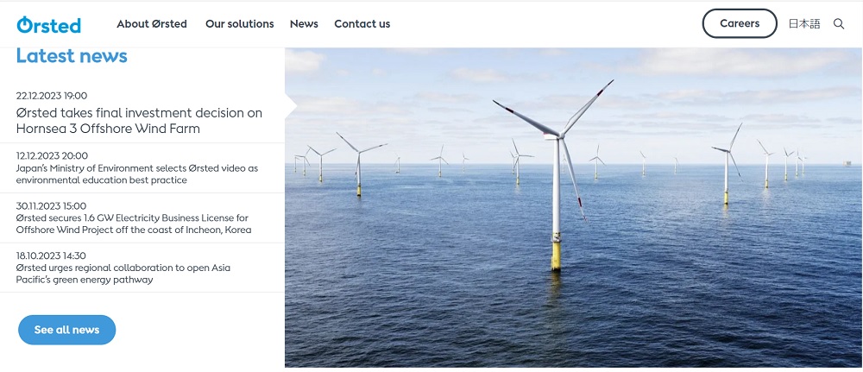Select the 18.10.2023 14:30 date stamp
863x372 pixels.
pos(51,255)
